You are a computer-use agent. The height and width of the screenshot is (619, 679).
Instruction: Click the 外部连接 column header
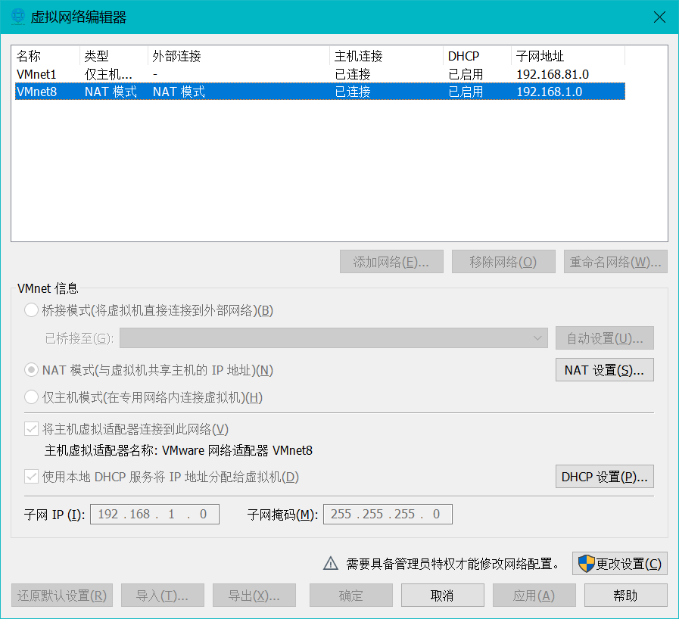pyautogui.click(x=239, y=56)
